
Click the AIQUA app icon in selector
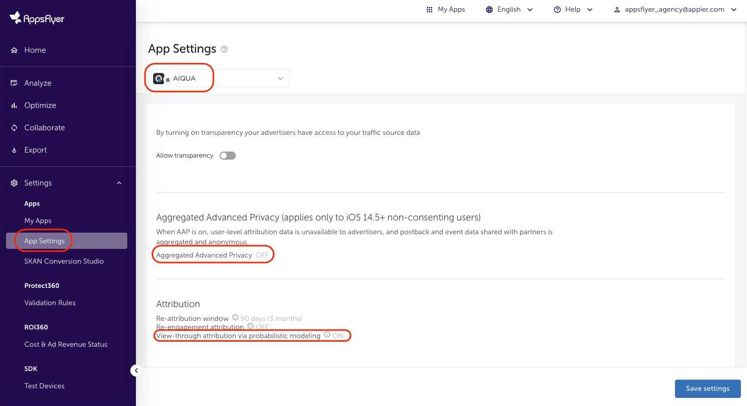coord(158,79)
